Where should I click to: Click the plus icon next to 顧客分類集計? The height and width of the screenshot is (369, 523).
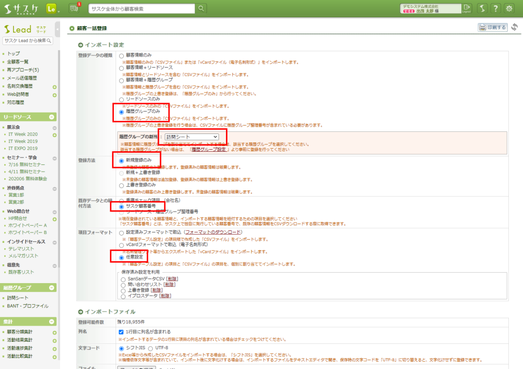point(54,332)
